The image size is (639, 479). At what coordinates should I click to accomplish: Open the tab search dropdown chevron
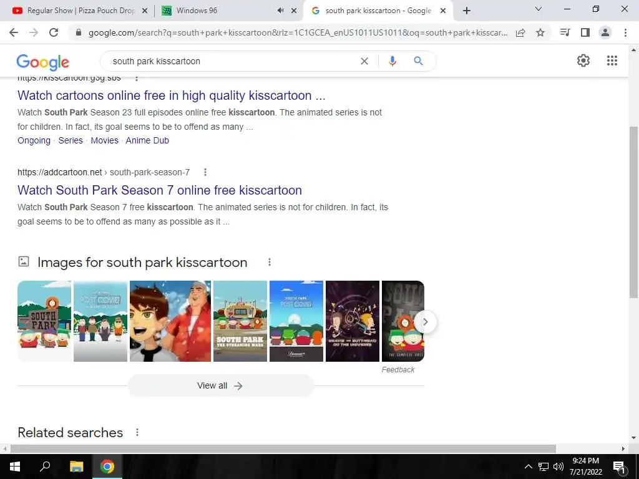coord(539,9)
